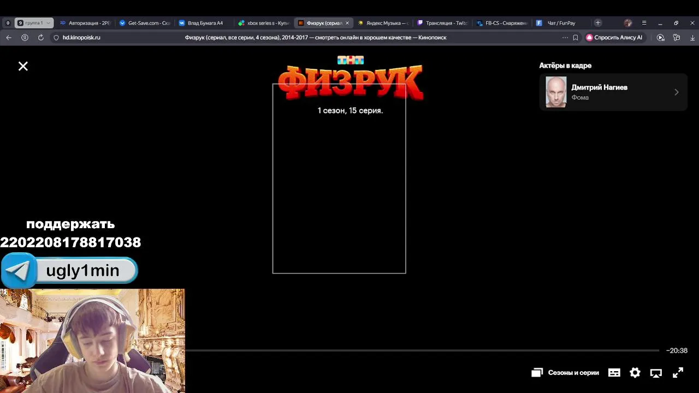Open browser downloads
This screenshot has height=393, width=699.
click(x=692, y=38)
